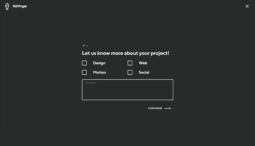Click the 'Let us know more' heading
The height and width of the screenshot is (146, 255).
(x=125, y=53)
